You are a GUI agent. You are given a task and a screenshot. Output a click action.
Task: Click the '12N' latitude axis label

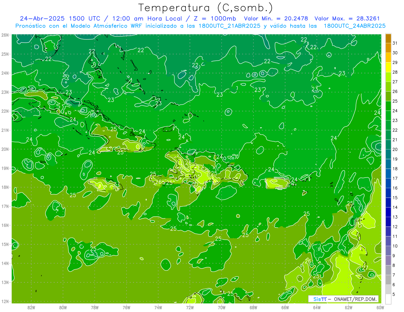coord(5,301)
